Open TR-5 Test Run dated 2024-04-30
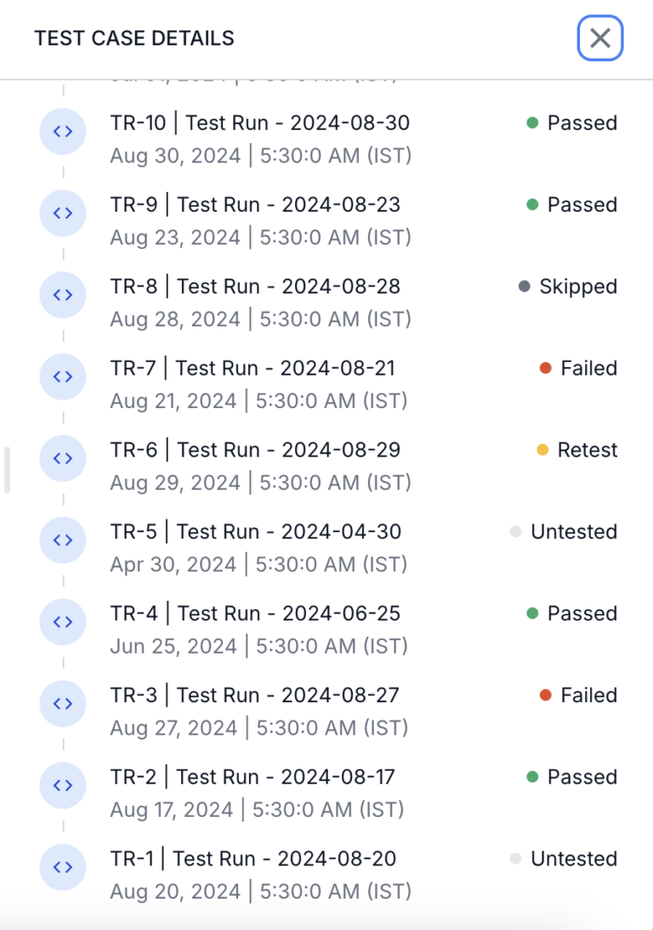 (255, 531)
